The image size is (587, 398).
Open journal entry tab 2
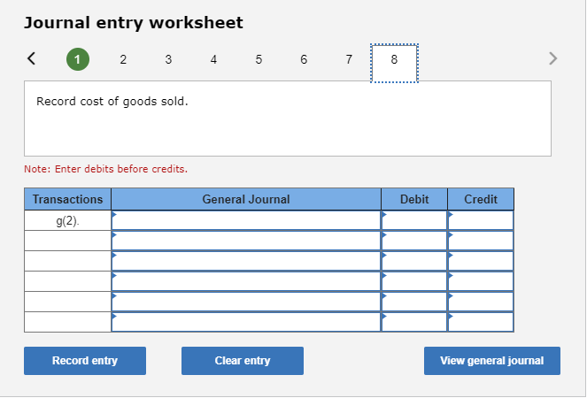[123, 59]
